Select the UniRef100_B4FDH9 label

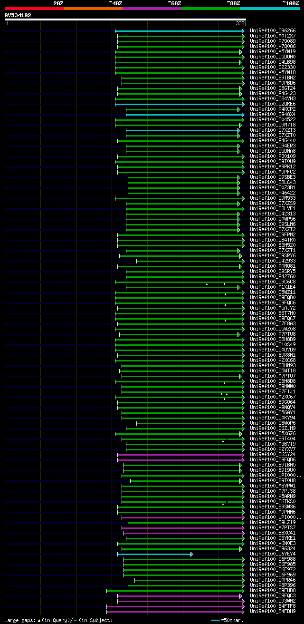(x=273, y=612)
